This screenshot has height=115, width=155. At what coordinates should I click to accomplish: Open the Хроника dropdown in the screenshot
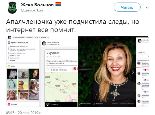point(29,37)
